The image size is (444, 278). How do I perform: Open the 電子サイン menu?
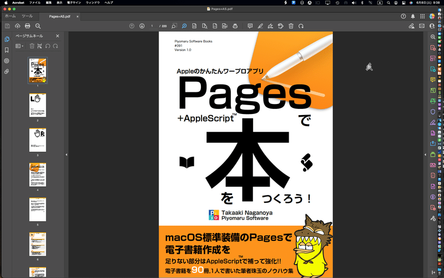pyautogui.click(x=74, y=3)
